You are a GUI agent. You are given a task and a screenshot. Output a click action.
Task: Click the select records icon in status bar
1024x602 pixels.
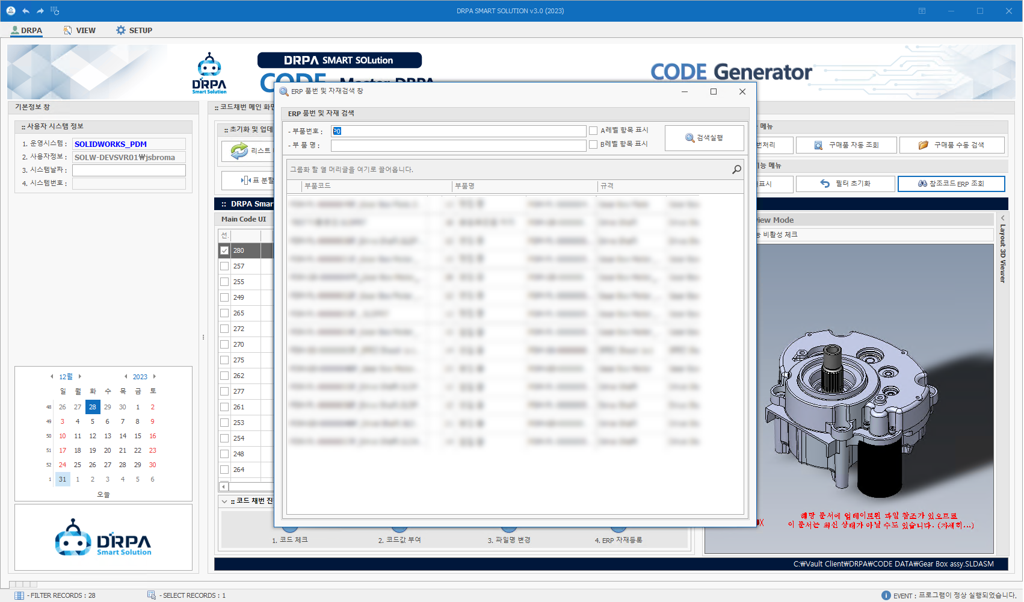[152, 595]
